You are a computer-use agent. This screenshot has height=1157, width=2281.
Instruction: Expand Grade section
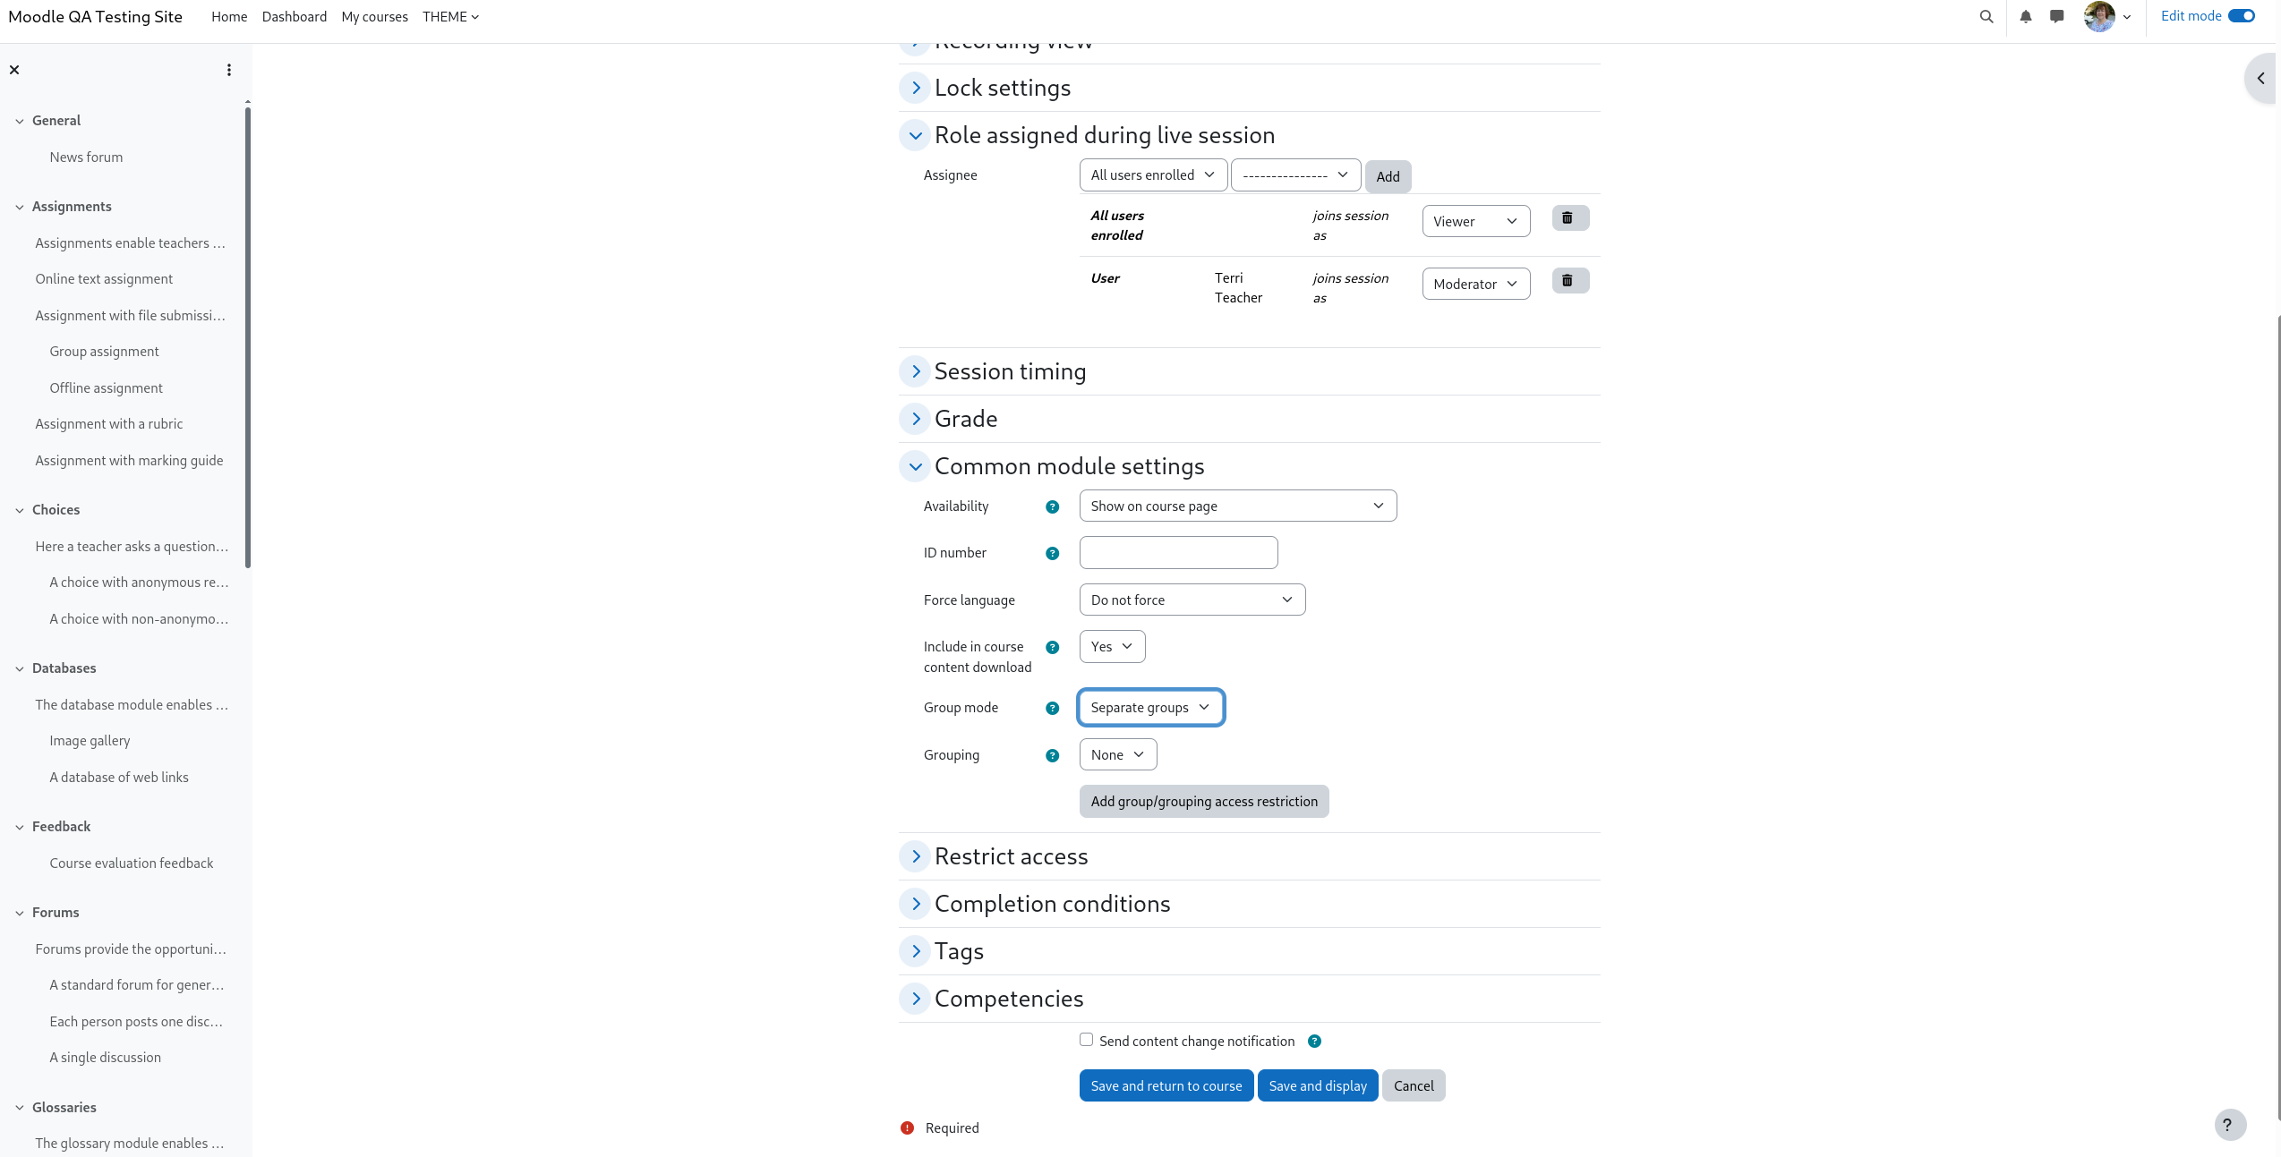pyautogui.click(x=915, y=419)
